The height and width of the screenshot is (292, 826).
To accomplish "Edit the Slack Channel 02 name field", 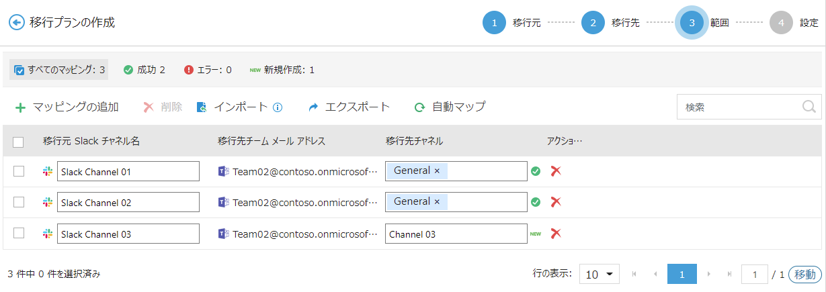I will pyautogui.click(x=128, y=202).
